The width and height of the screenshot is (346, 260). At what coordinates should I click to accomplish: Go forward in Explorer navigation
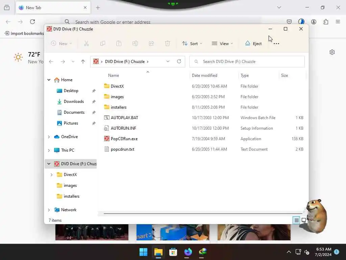[x=63, y=62]
